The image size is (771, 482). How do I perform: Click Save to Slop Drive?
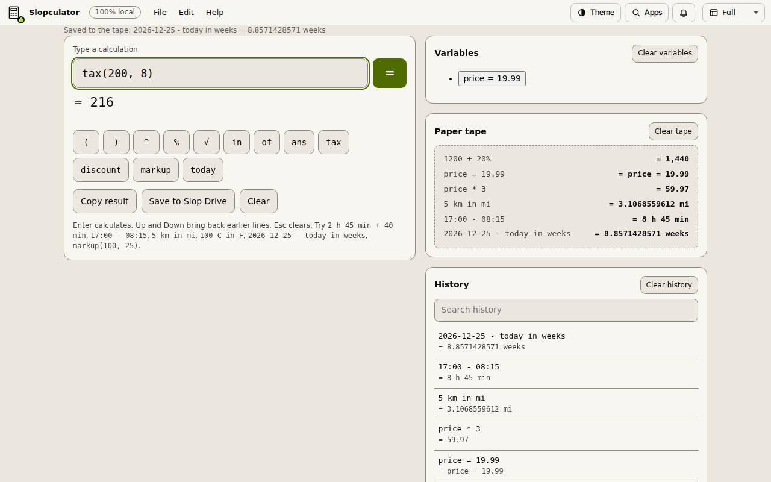(x=188, y=201)
